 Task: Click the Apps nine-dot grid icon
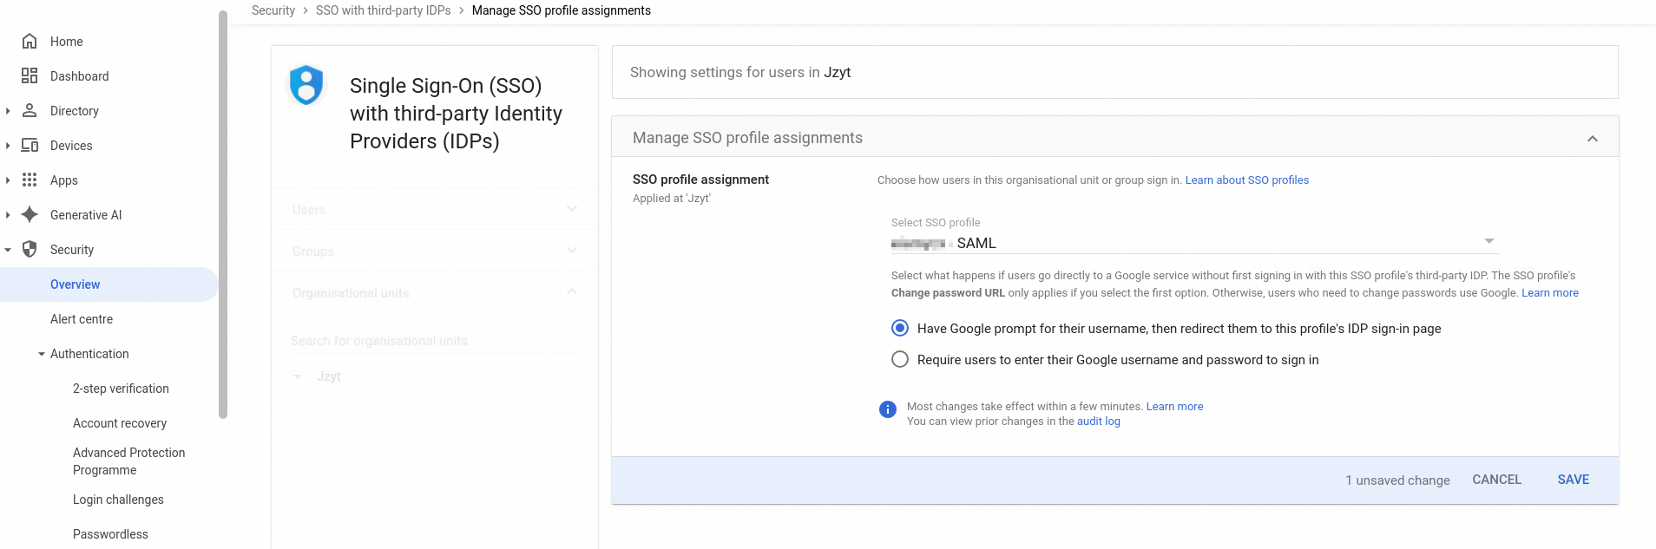(30, 180)
